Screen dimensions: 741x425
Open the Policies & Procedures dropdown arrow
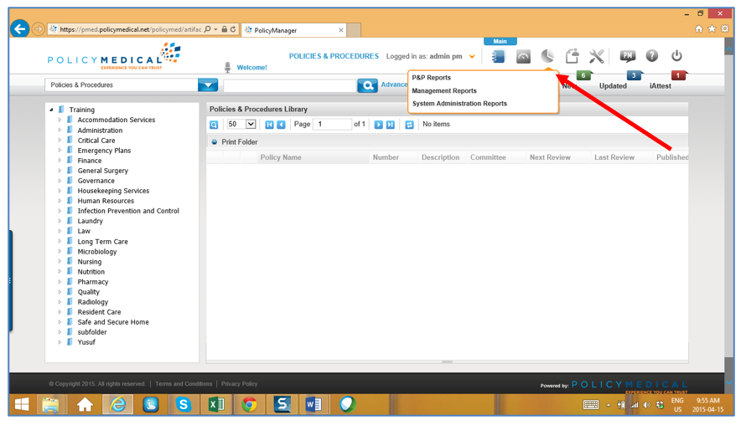click(x=207, y=85)
